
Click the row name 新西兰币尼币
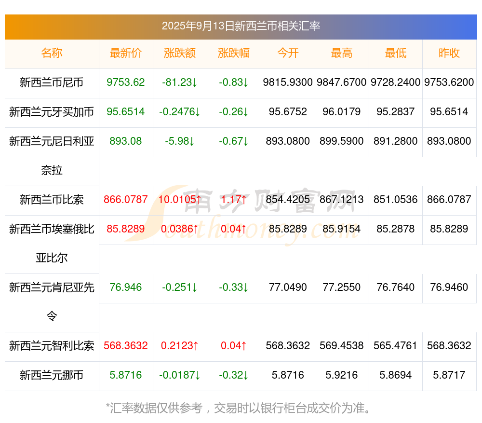tap(52, 82)
